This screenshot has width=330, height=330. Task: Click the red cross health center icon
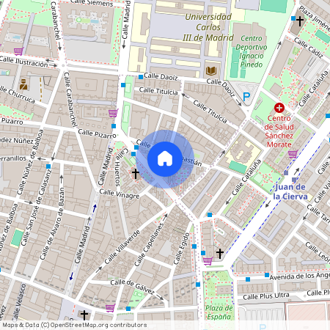(279, 108)
